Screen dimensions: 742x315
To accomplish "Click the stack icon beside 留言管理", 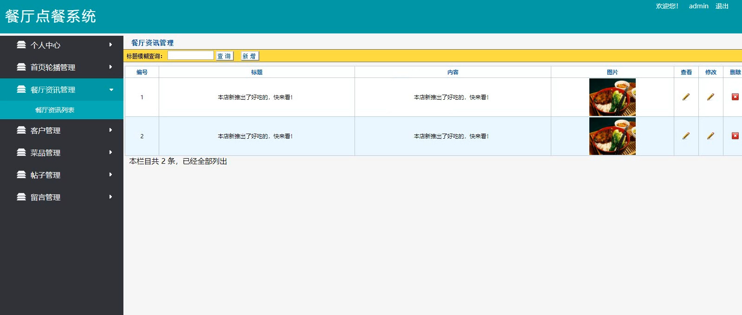I will tap(21, 197).
